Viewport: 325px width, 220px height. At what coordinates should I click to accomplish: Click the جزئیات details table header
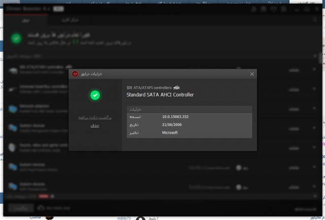[x=189, y=109]
